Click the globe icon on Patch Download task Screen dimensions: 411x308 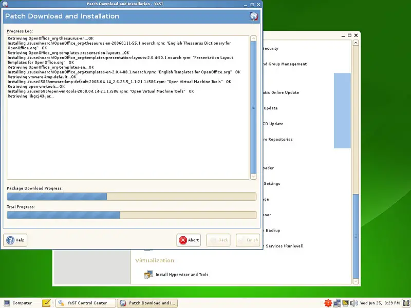click(x=123, y=303)
